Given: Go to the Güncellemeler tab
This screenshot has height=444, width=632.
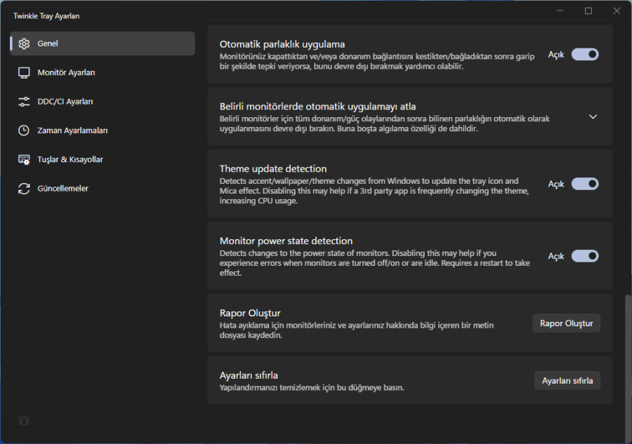Looking at the screenshot, I should [62, 189].
